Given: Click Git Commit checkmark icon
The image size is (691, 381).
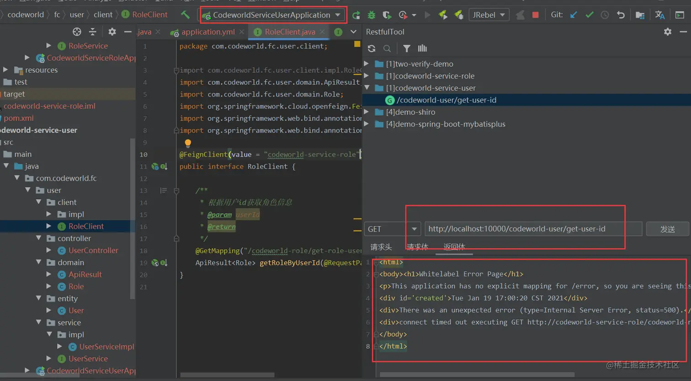Looking at the screenshot, I should pyautogui.click(x=589, y=15).
